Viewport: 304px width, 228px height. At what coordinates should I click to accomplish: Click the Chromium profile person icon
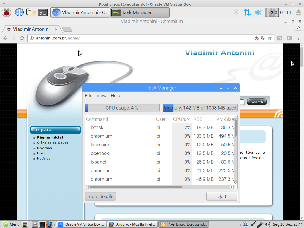[x=299, y=28]
